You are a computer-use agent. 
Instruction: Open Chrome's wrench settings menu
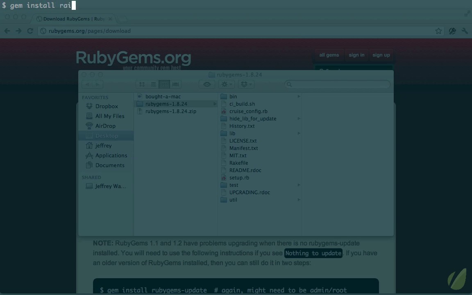[465, 31]
